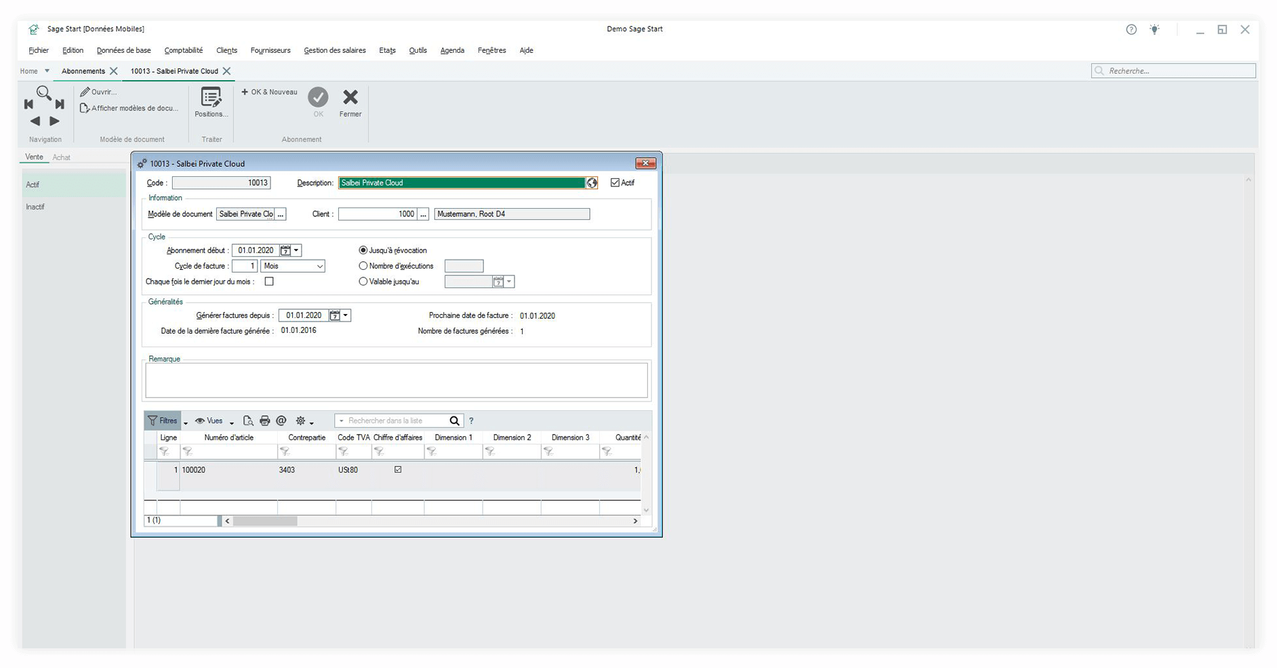Click the Contrepartie column filter icon
This screenshot has height=668, width=1277.
pos(285,452)
